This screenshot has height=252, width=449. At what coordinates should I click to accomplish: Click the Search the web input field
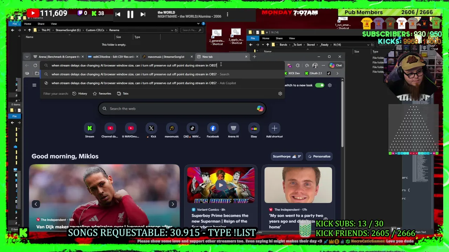(182, 108)
